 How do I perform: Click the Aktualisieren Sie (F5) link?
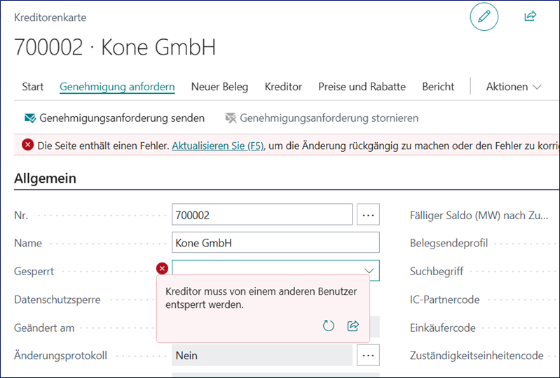(217, 146)
